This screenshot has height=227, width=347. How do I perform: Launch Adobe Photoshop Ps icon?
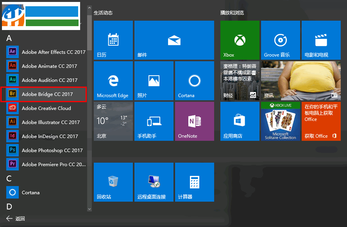coord(13,150)
